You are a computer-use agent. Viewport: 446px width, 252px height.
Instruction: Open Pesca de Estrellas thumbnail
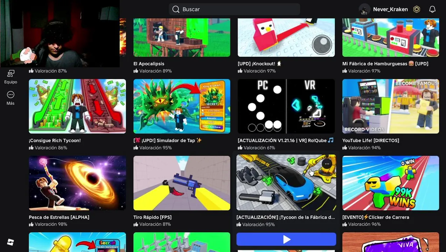pos(77,183)
